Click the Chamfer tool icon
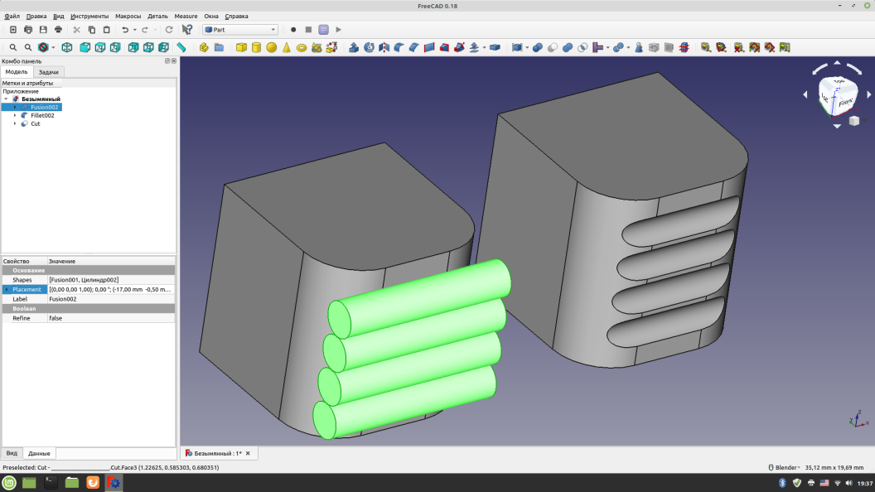 pos(414,47)
